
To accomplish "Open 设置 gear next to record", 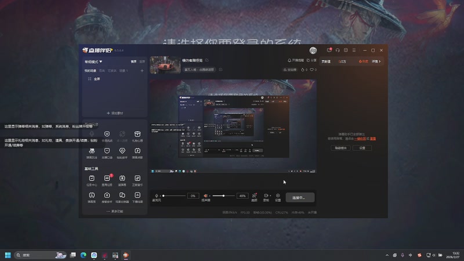I will (x=278, y=197).
